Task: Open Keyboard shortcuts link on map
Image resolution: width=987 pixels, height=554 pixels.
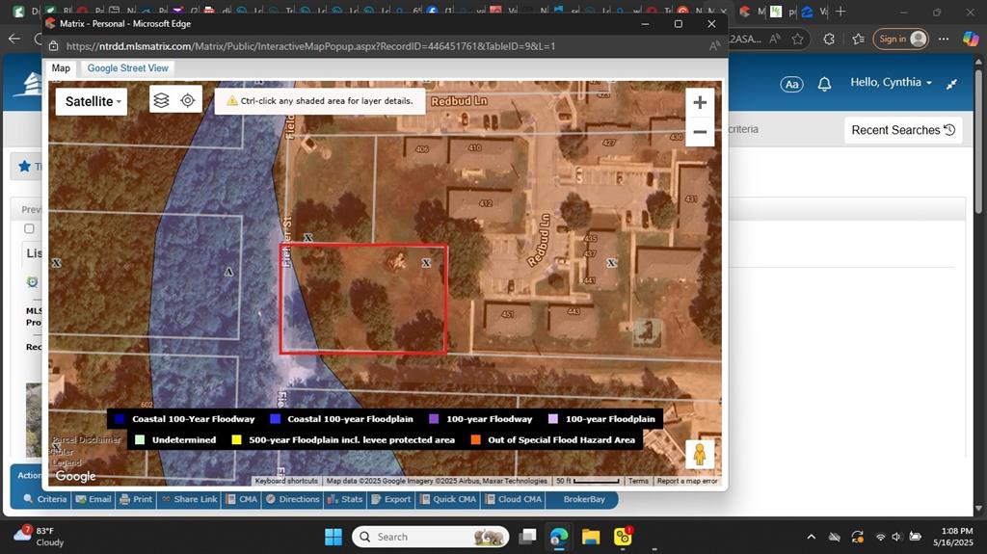Action: (x=286, y=481)
